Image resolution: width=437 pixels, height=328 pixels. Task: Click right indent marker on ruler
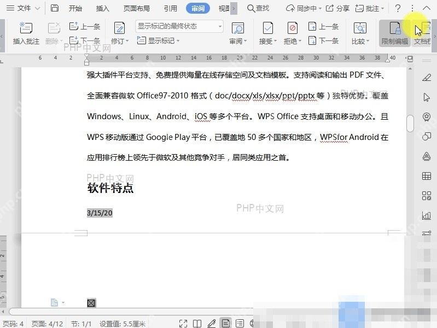387,60
